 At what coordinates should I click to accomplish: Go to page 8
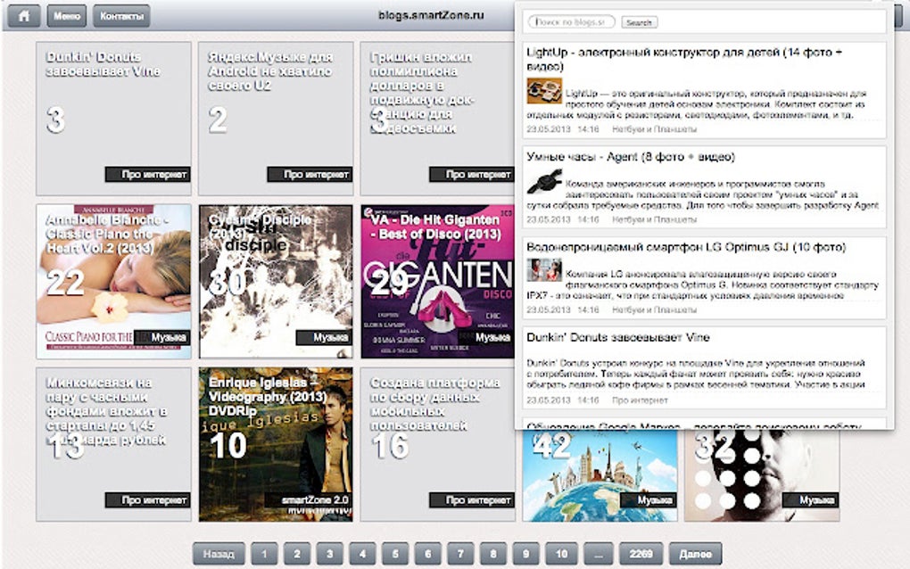493,554
